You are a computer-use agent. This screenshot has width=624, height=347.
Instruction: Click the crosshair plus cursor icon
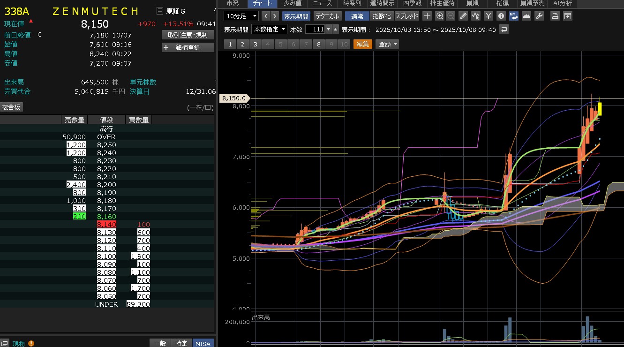pyautogui.click(x=427, y=16)
